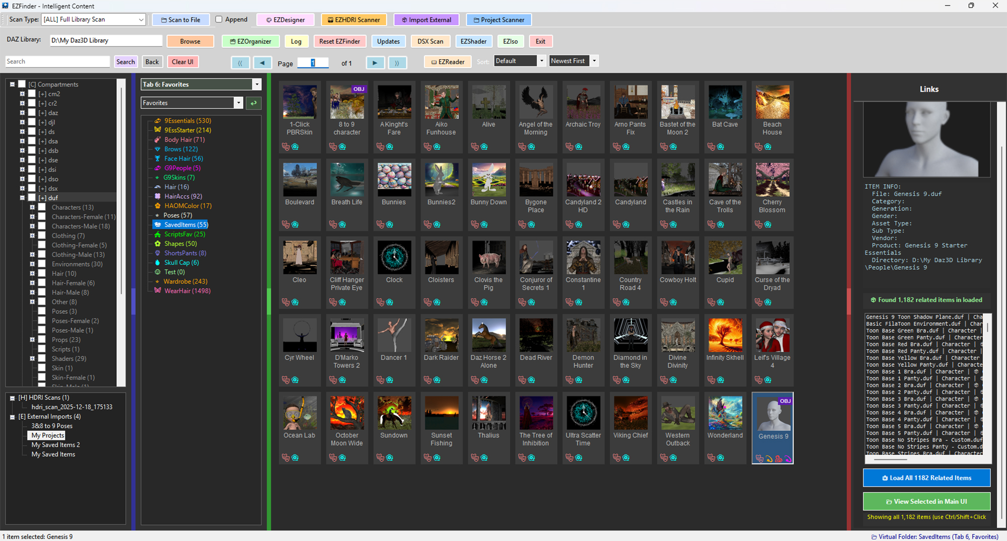Click Load All 1182 Related Items
The height and width of the screenshot is (541, 1007).
(926, 478)
